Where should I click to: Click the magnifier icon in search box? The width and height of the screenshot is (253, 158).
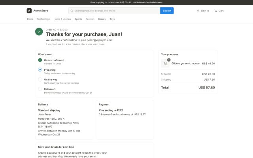pos(72,11)
